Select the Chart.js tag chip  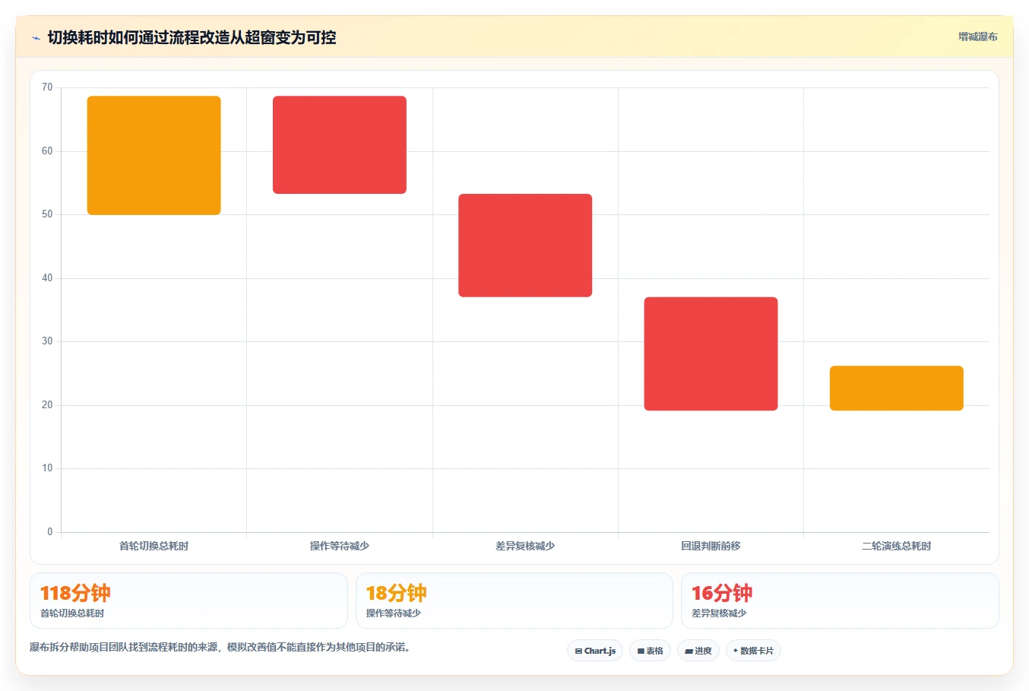click(595, 651)
